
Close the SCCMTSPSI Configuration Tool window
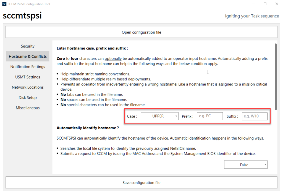pyautogui.click(x=277, y=4)
